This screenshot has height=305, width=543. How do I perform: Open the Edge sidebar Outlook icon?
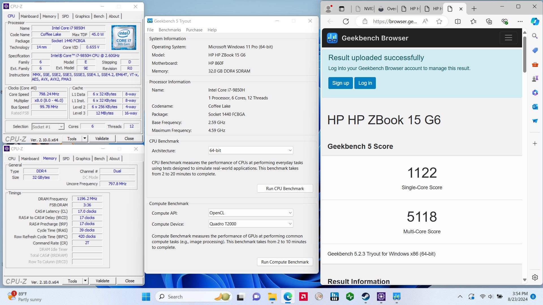coord(535,107)
